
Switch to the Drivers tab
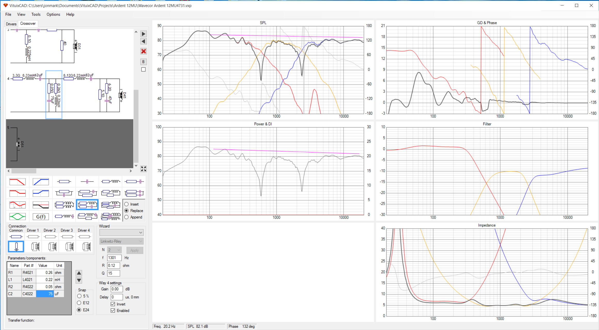[x=11, y=24]
